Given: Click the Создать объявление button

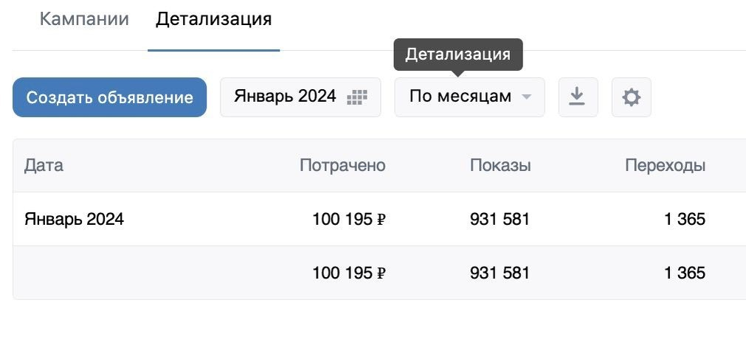Looking at the screenshot, I should coord(109,97).
